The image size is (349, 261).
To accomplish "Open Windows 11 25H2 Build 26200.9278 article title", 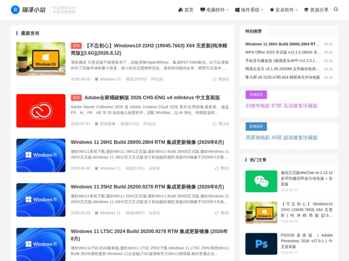I will pyautogui.click(x=147, y=187).
